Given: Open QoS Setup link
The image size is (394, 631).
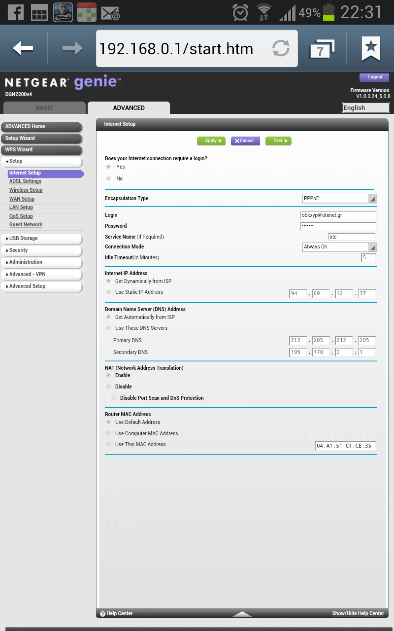Looking at the screenshot, I should pyautogui.click(x=21, y=216).
